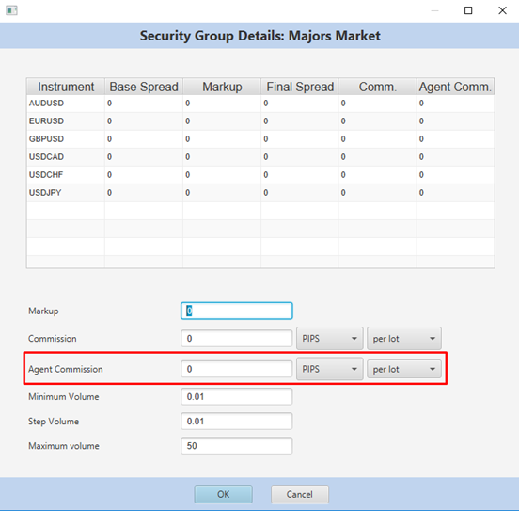
Task: Sort by the Instrument column header
Action: point(66,87)
